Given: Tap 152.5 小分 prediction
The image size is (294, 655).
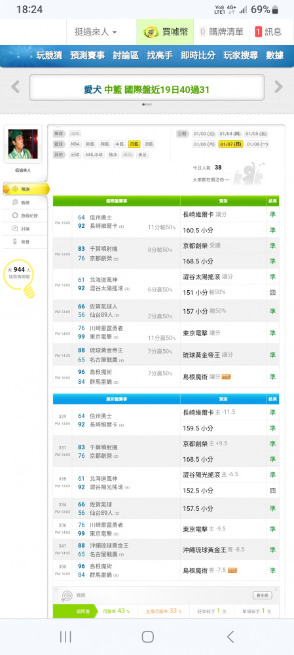Looking at the screenshot, I should (198, 491).
